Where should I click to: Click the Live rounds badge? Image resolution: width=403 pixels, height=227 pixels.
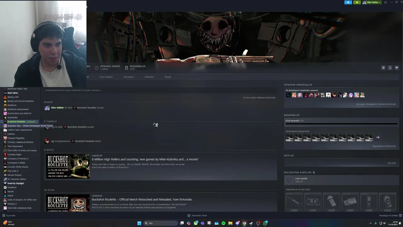click(x=289, y=180)
